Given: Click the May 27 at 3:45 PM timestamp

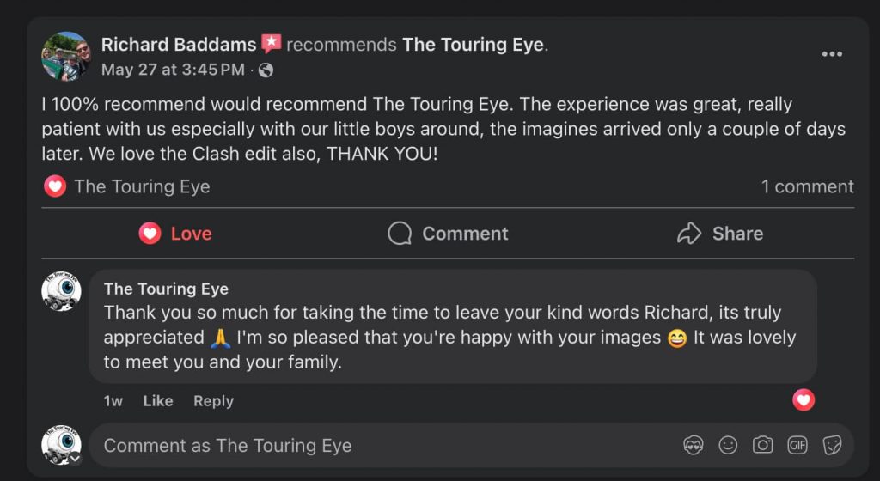Looking at the screenshot, I should click(173, 70).
